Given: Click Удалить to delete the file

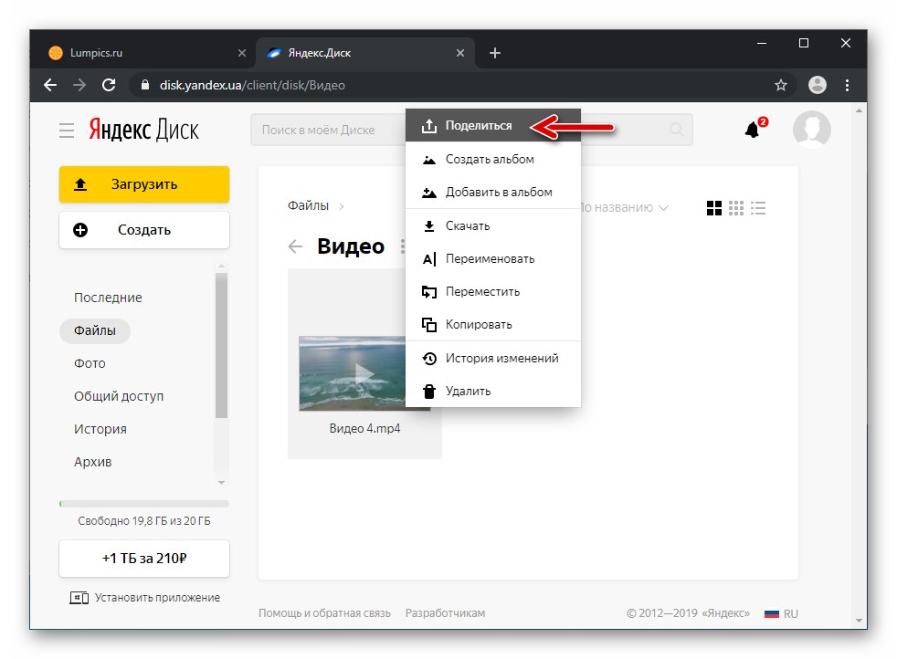Looking at the screenshot, I should (x=493, y=391).
